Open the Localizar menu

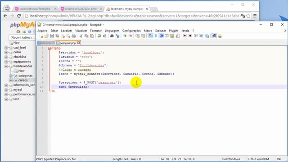(67, 31)
